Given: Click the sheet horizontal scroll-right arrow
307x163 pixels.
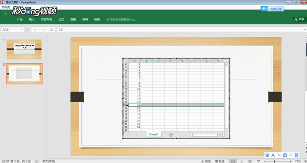Looking at the screenshot, I should 223,135.
